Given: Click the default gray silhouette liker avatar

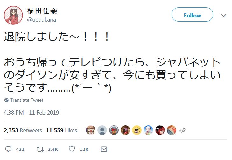Looking at the screenshot, I should [x=102, y=130].
